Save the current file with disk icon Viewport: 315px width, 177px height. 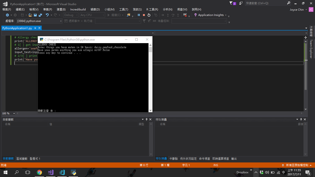(35, 15)
